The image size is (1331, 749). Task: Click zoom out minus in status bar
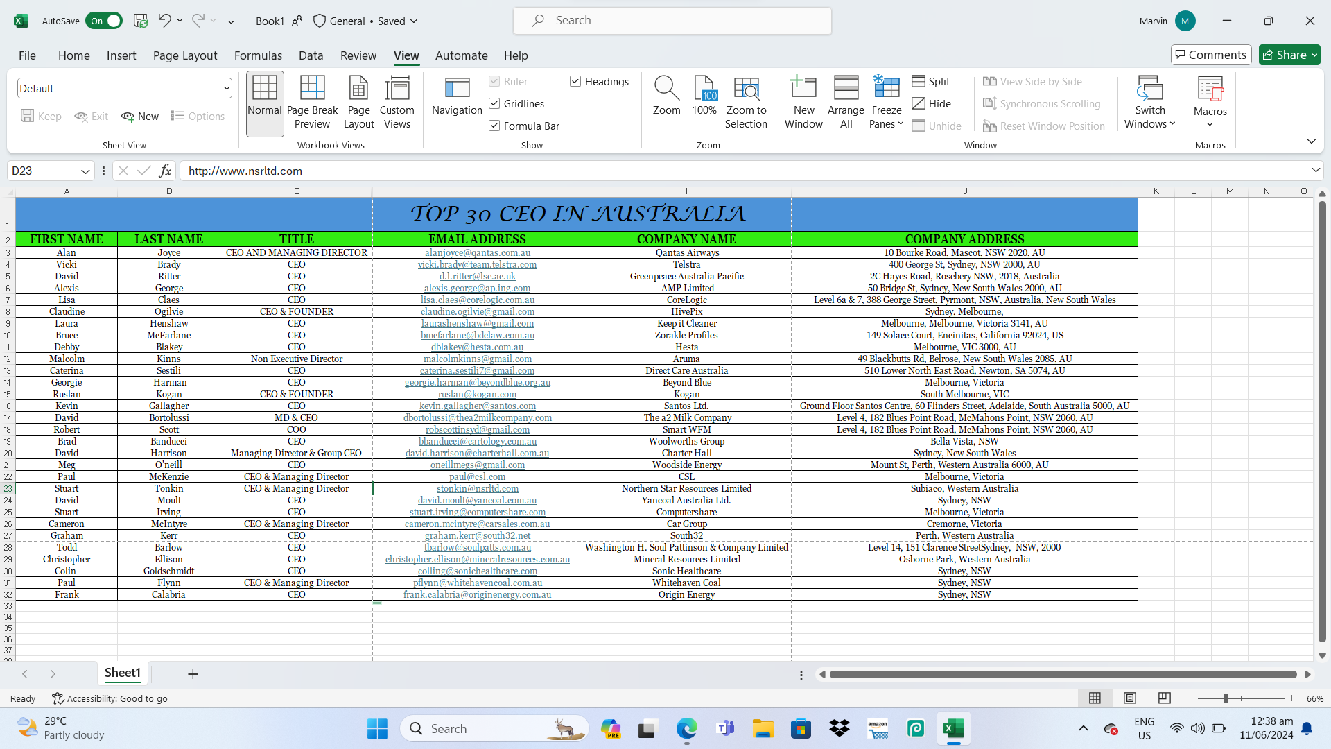pos(1190,698)
